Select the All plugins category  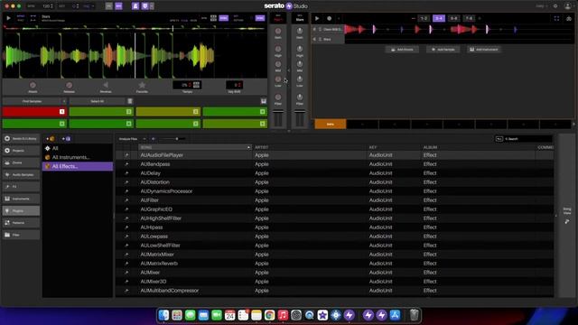click(78, 148)
